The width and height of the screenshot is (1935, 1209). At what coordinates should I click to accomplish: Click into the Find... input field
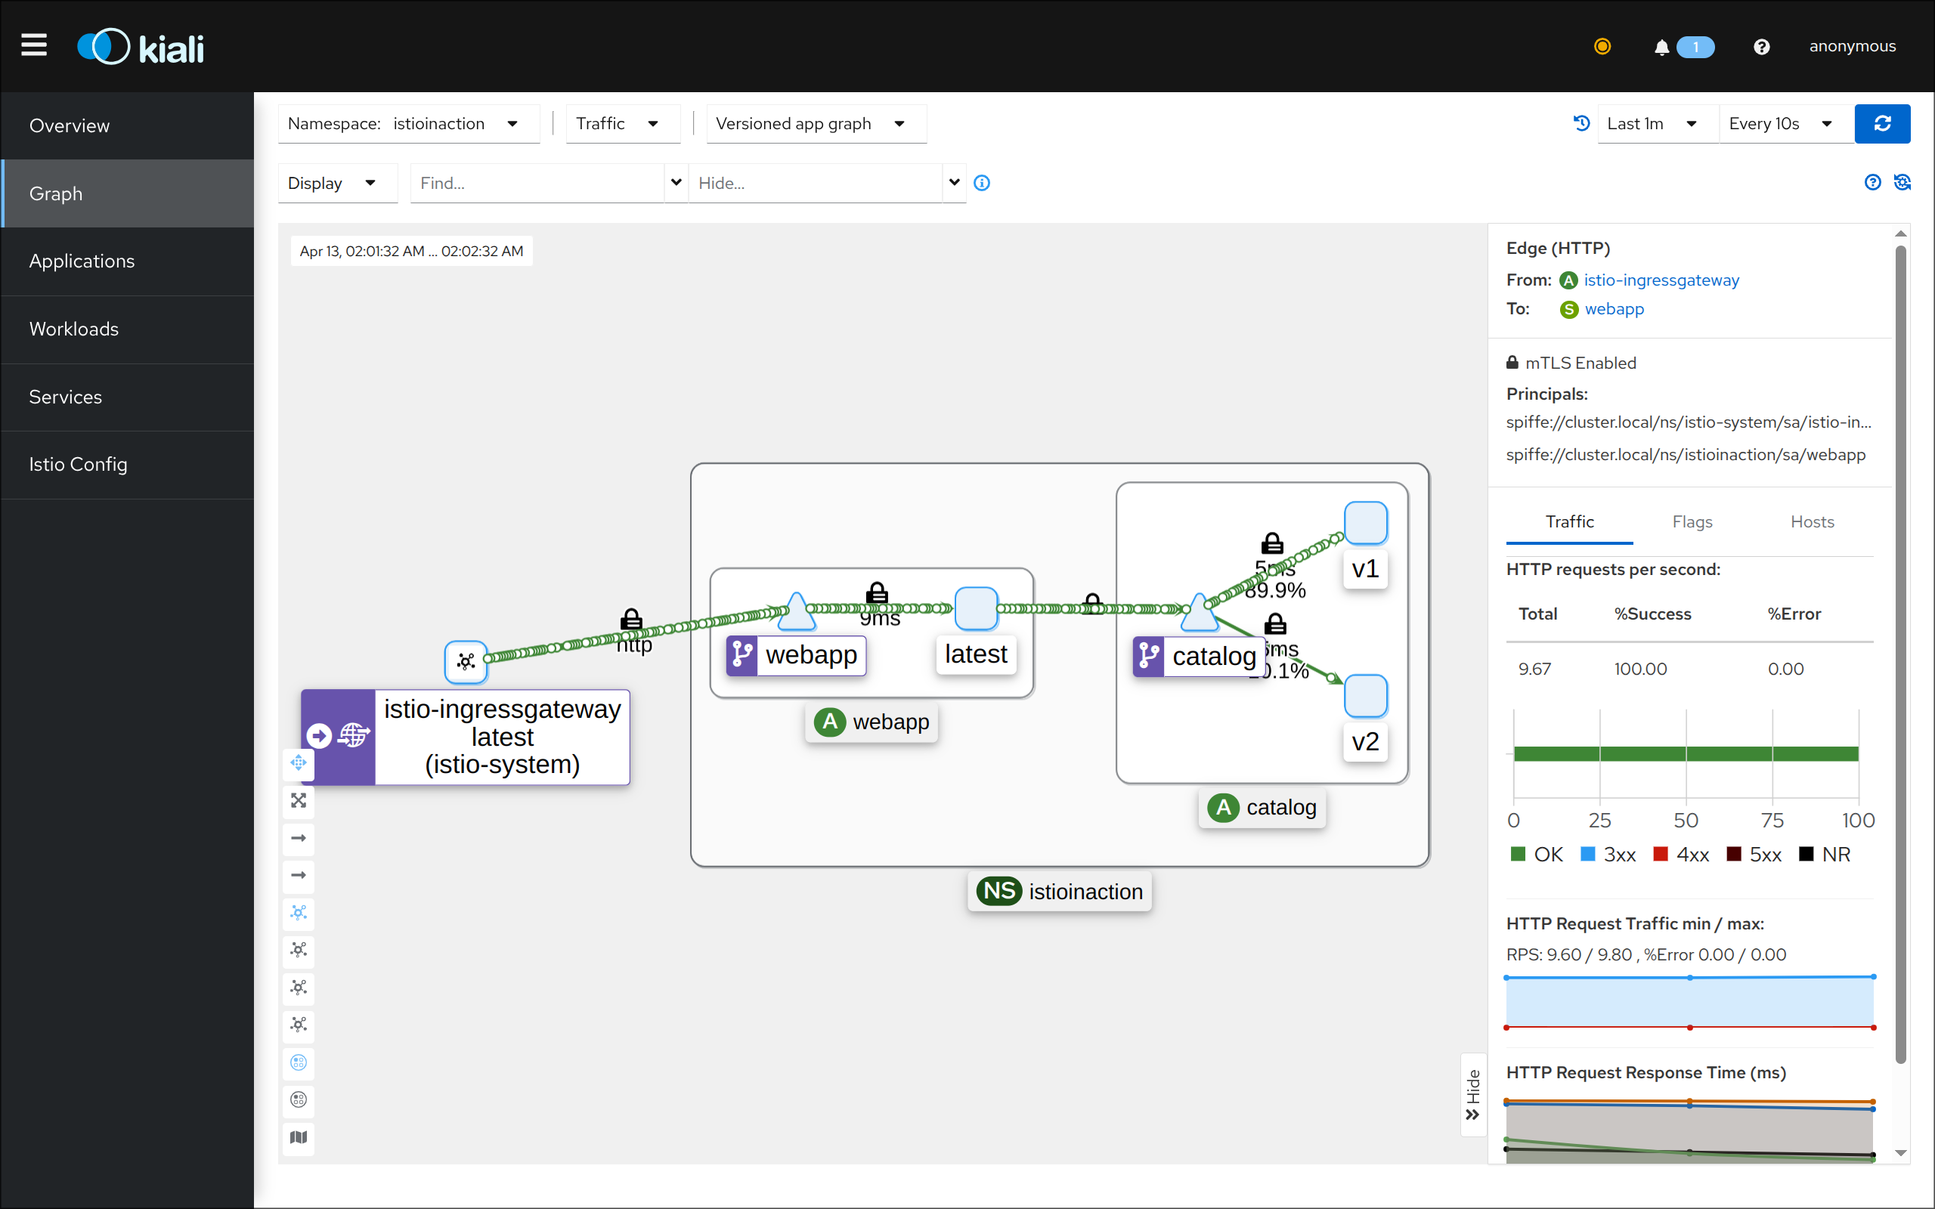(537, 183)
